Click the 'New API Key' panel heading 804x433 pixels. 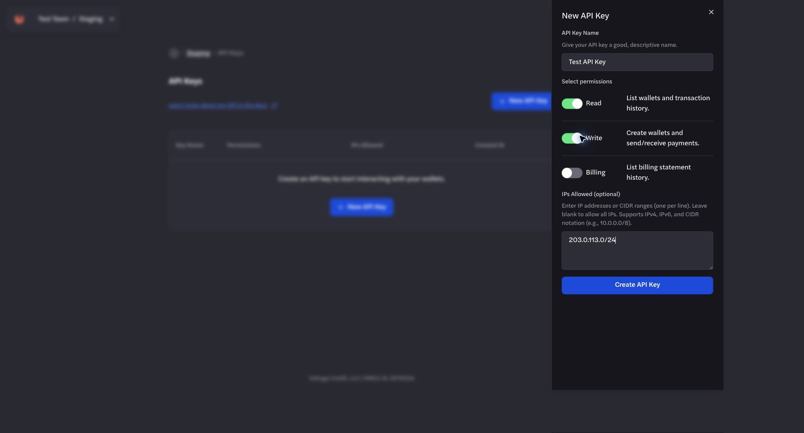click(x=585, y=16)
